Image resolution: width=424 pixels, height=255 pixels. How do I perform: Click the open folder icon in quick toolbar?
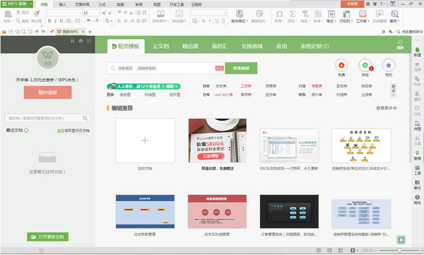coord(4,32)
